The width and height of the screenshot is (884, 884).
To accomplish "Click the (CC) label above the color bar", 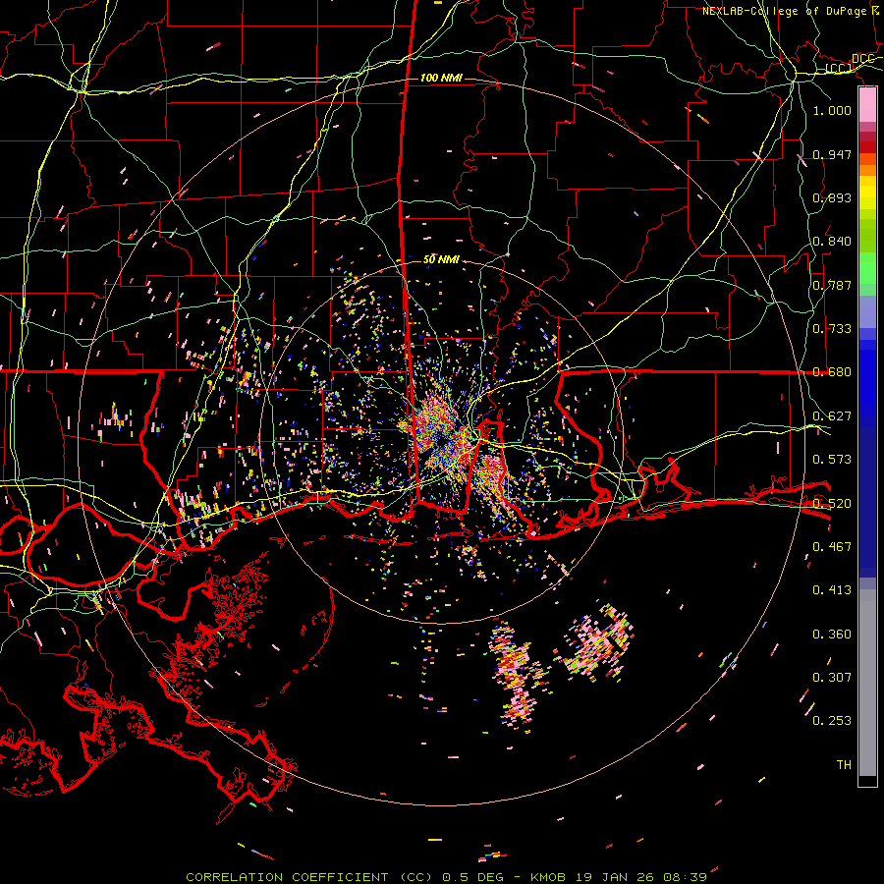I will [839, 69].
